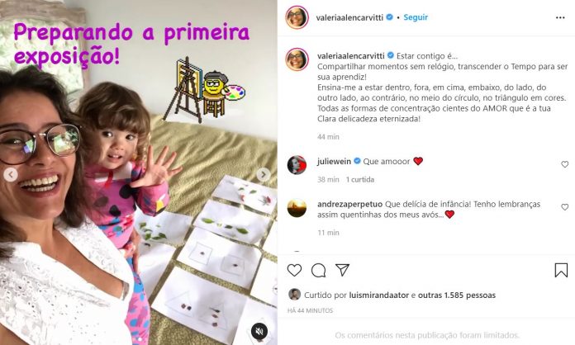Screen dimensions: 575x345
Task: Open the three-dot more options menu
Action: [x=560, y=17]
